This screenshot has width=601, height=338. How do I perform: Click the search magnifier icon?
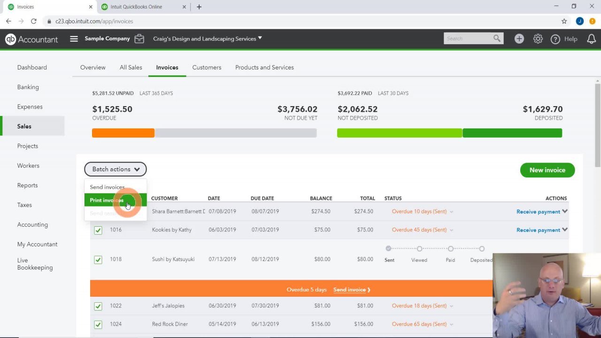click(497, 38)
